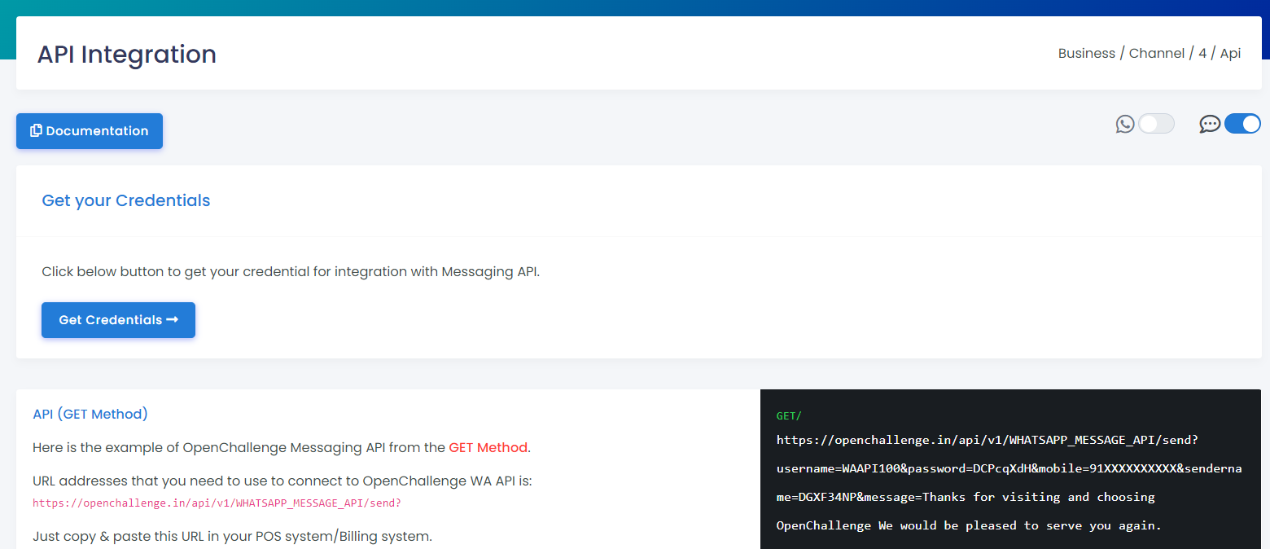Click the green GET/ label in code block
The image size is (1270, 549).
tap(789, 415)
